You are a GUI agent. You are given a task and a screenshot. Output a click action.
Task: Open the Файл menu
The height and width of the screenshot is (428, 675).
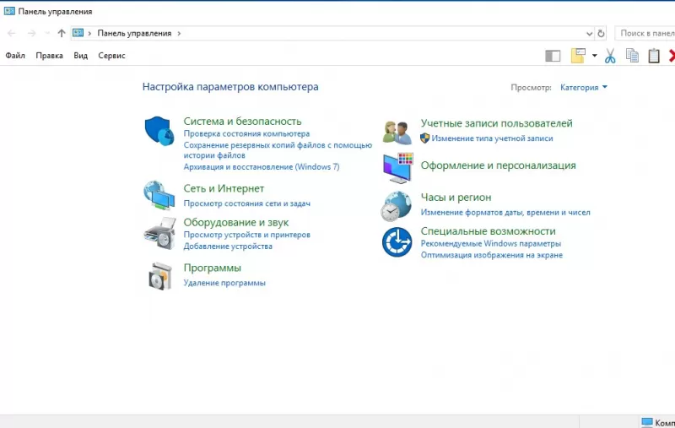15,56
